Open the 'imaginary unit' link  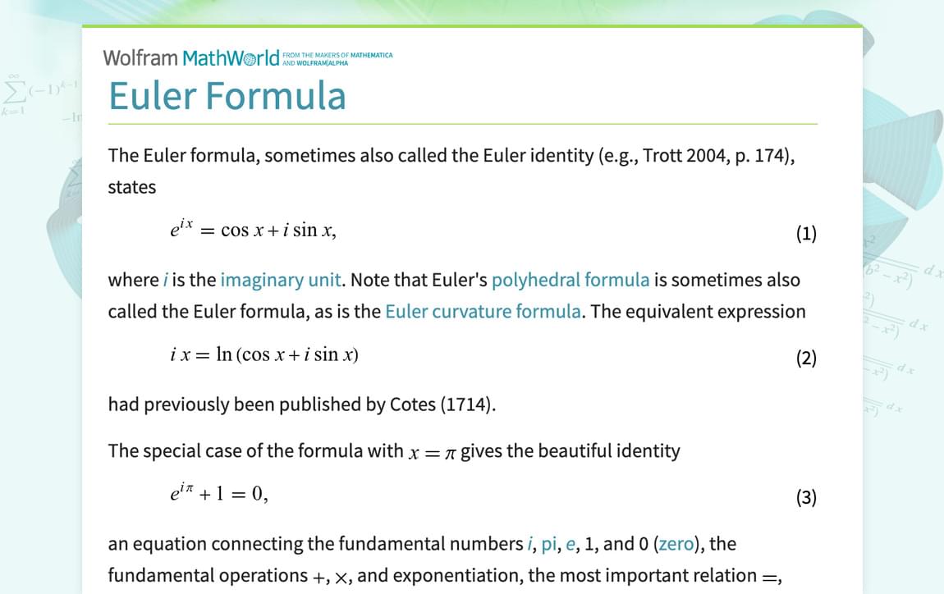click(280, 280)
